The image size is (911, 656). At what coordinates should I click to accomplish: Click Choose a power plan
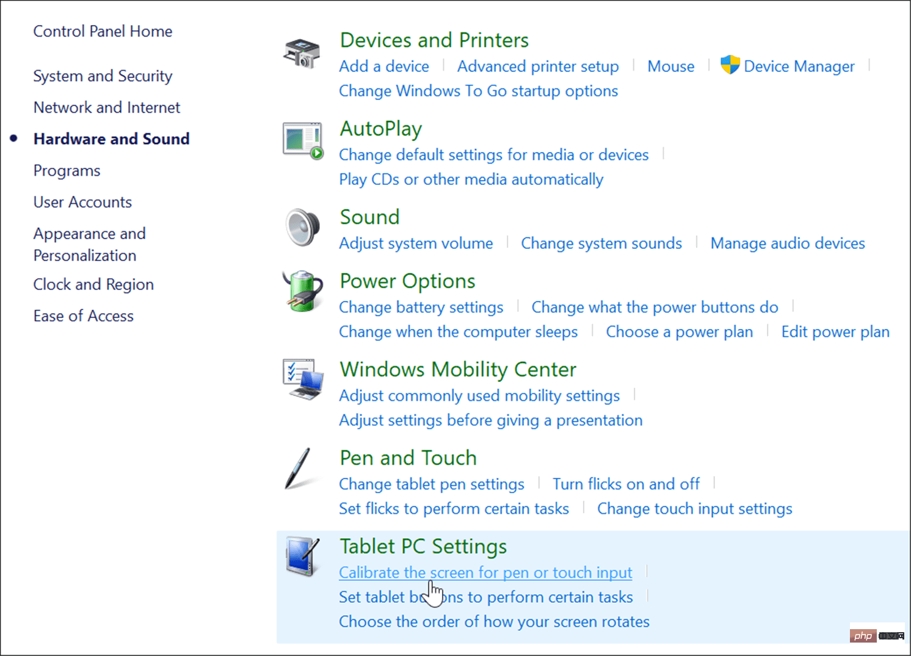coord(680,332)
